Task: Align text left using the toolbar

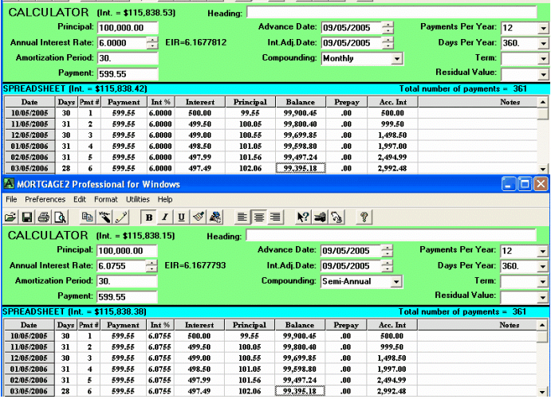Action: 243,217
